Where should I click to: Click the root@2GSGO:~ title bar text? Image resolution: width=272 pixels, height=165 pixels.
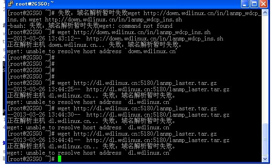coord(35,4)
